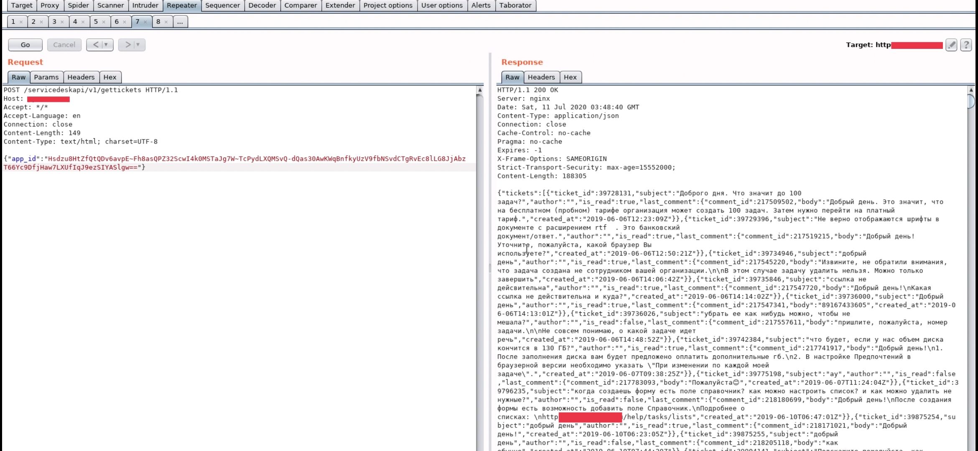Expand the back history dropdown arrow
This screenshot has width=978, height=451.
(x=106, y=45)
